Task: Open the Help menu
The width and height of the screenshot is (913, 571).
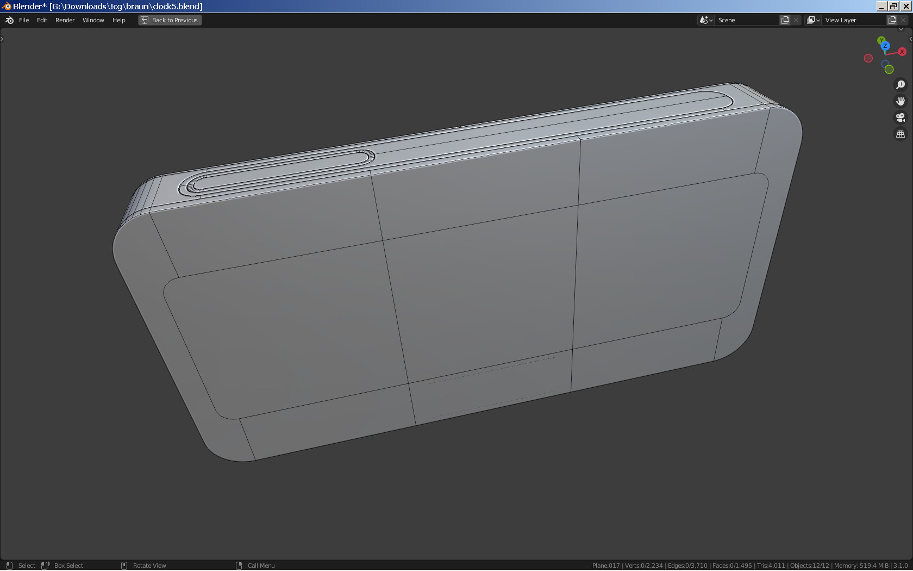Action: (x=118, y=20)
